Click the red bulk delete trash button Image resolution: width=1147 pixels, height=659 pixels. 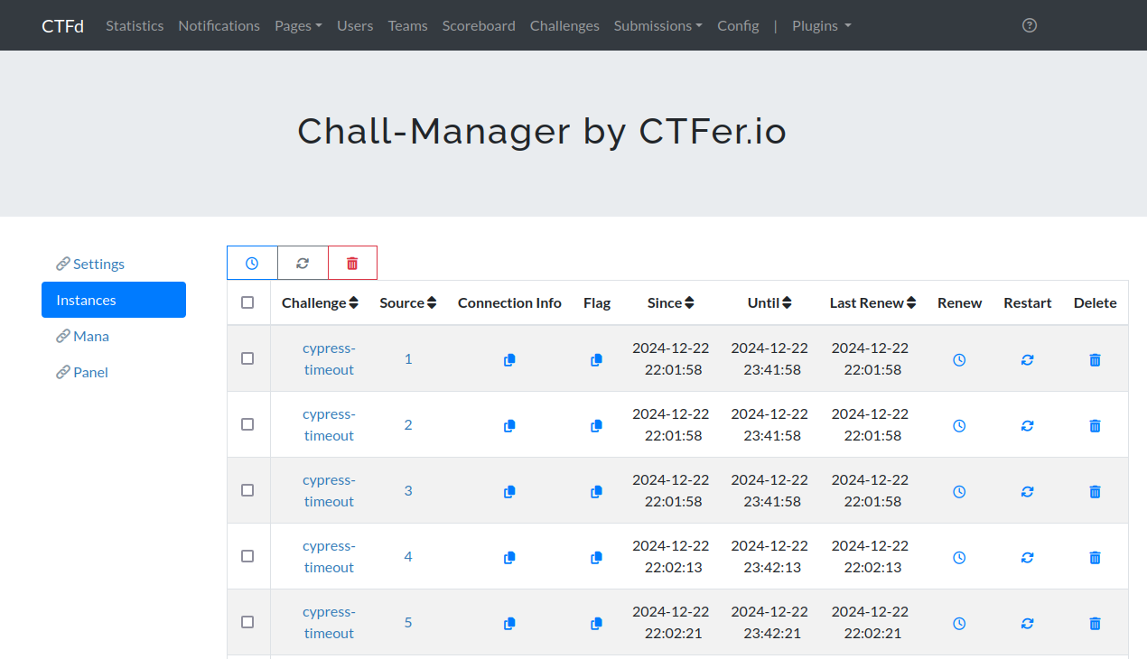pos(352,263)
